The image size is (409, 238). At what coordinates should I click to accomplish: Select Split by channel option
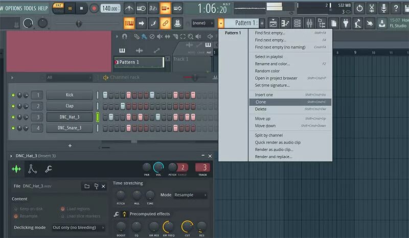pyautogui.click(x=290, y=135)
